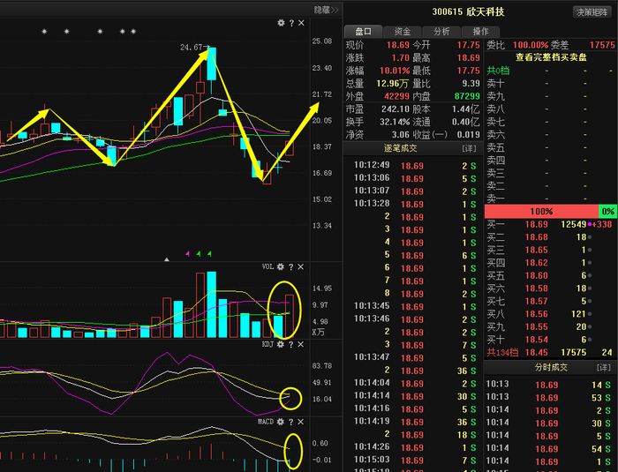Image resolution: width=618 pixels, height=472 pixels.
Task: Click the last green flag marker under chart
Action: [x=209, y=254]
